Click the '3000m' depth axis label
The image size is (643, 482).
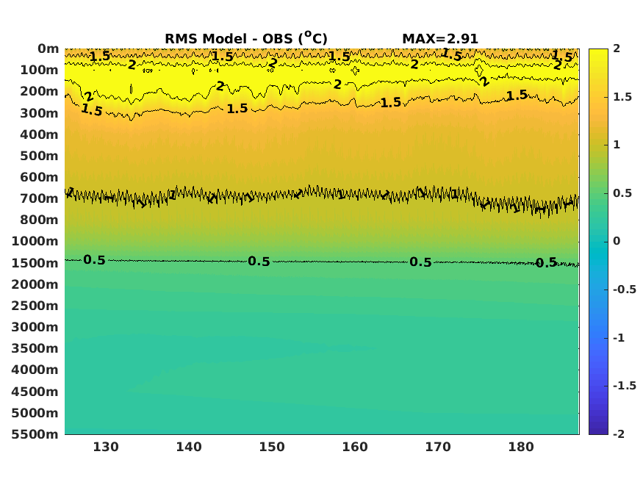click(x=35, y=327)
